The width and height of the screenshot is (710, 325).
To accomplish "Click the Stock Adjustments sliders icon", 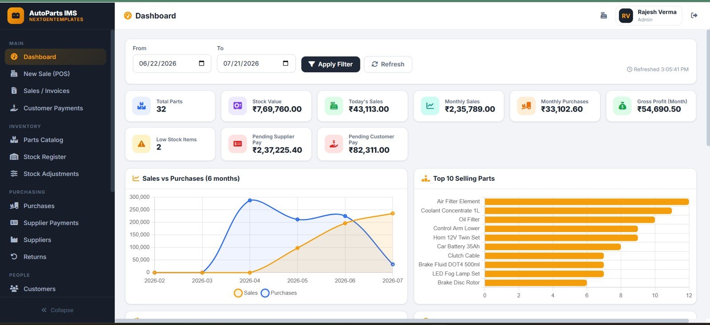I will point(14,174).
